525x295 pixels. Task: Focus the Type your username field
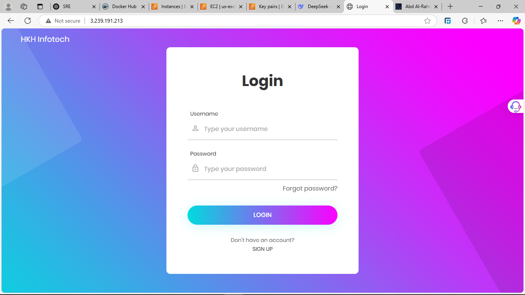262,129
